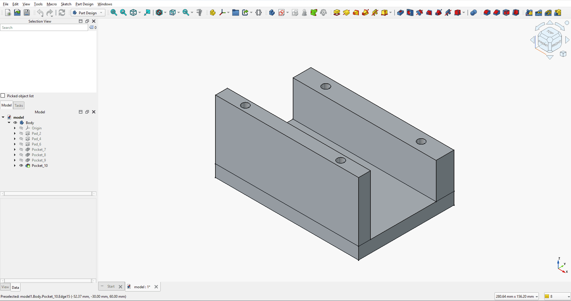Create a new group folder

click(x=236, y=12)
